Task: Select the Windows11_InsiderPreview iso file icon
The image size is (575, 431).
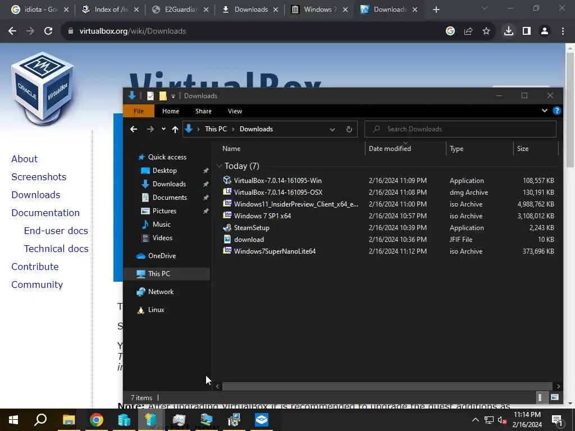Action: point(227,204)
